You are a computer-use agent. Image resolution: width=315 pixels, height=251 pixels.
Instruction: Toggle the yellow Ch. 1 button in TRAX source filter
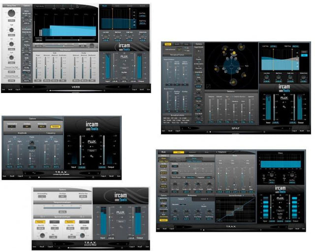[x=40, y=221]
